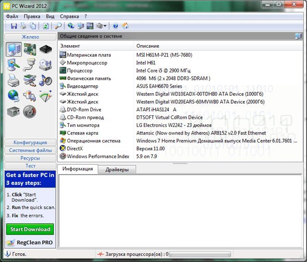This screenshot has height=262, width=307.
Task: Click the Готов status bar text
Action: click(19, 254)
